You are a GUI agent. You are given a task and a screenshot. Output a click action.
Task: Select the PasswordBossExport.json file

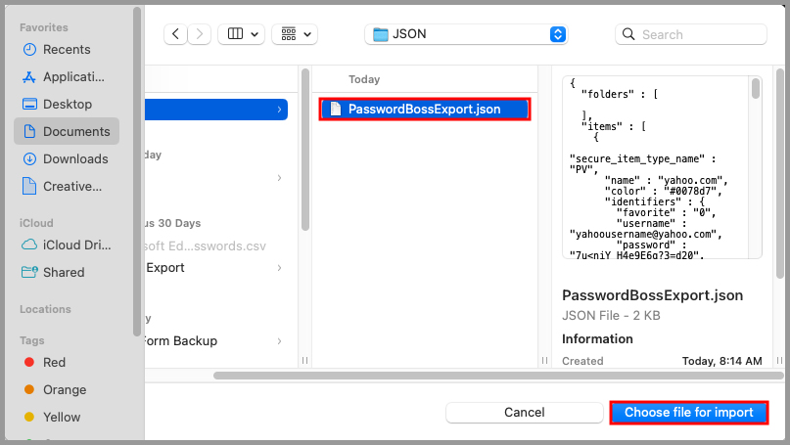click(x=424, y=110)
